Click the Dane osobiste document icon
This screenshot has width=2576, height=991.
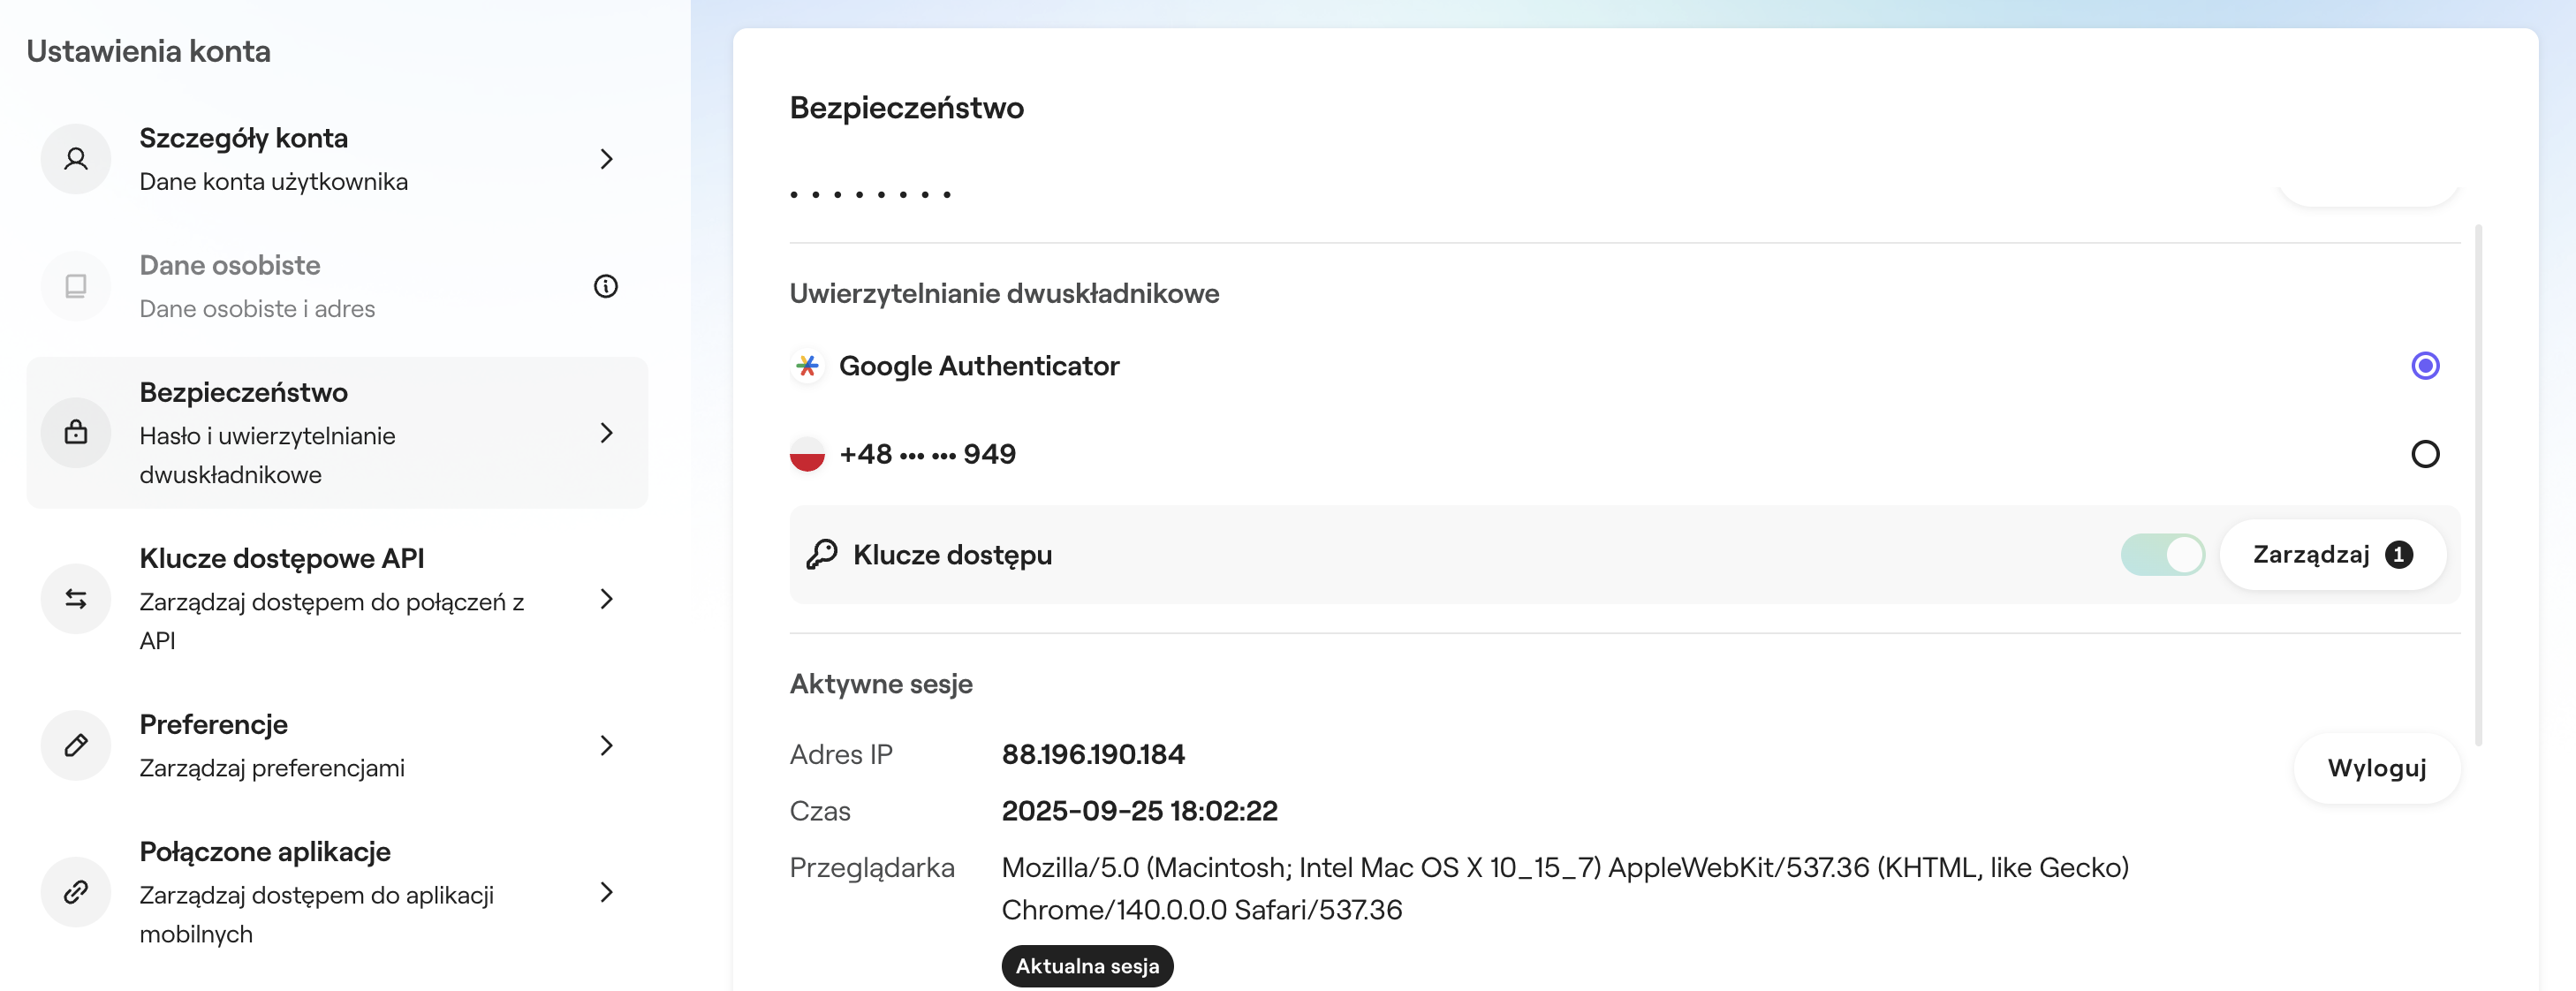[x=76, y=286]
